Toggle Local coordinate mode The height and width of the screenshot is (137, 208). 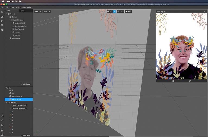click(120, 12)
